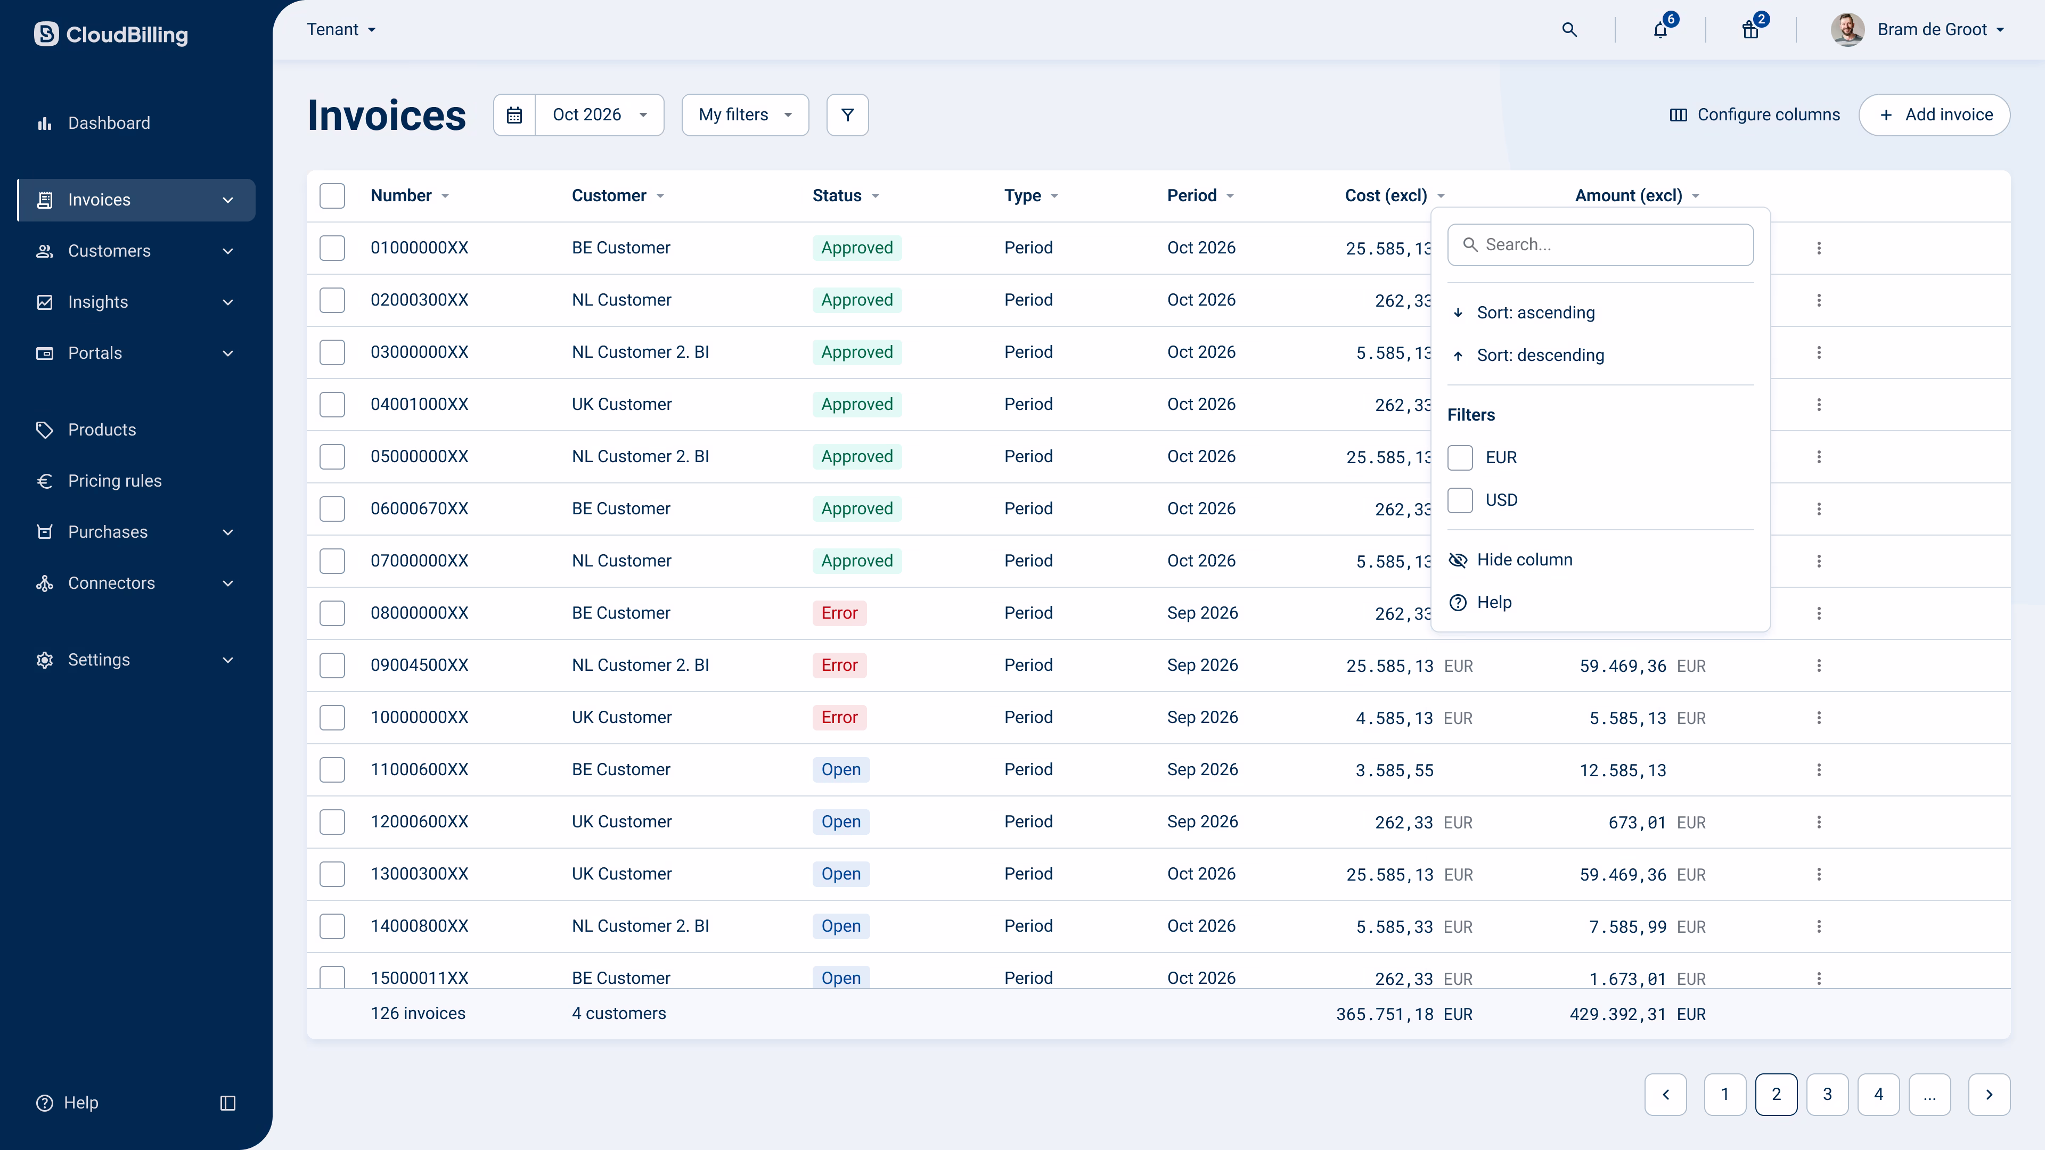
Task: Open the calendar icon next to Oct 2026
Action: [514, 115]
